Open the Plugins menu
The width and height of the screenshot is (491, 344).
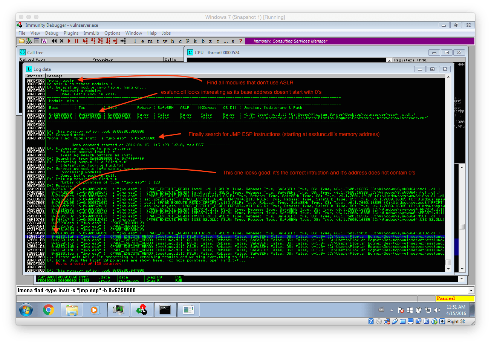click(x=71, y=33)
